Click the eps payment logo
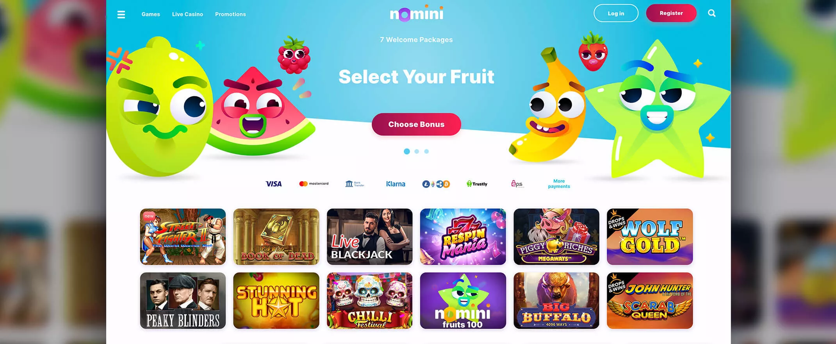Viewport: 836px width, 344px height. pyautogui.click(x=517, y=184)
